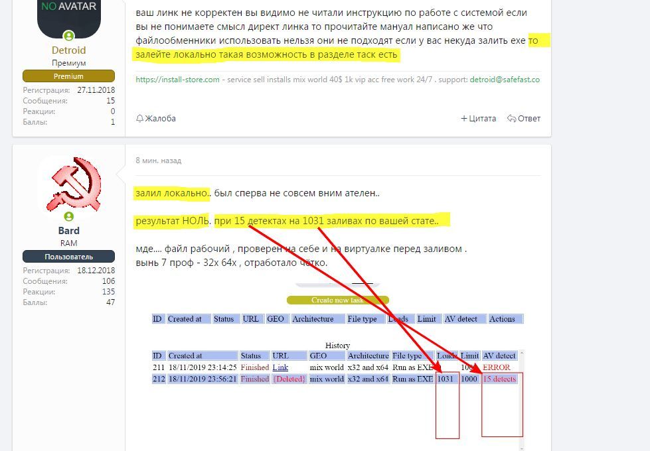Image resolution: width=650 pixels, height=451 pixels.
Task: Click Detroid's Сообщения count 15
Action: pos(111,101)
